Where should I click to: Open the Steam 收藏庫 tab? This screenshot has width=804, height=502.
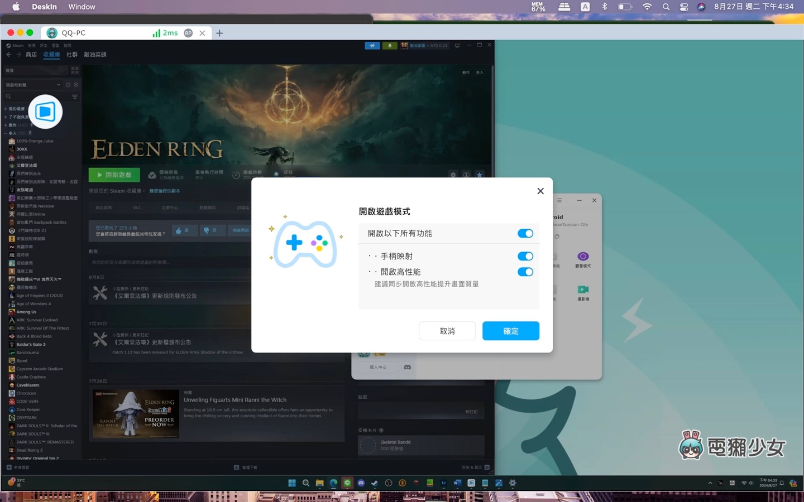point(51,55)
